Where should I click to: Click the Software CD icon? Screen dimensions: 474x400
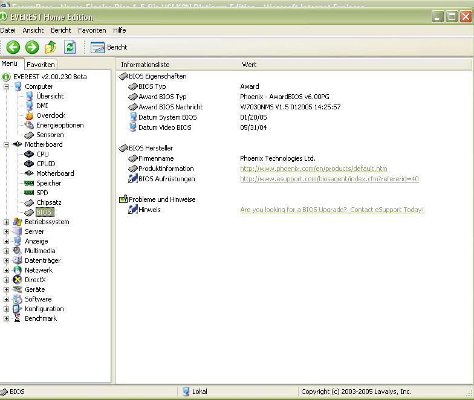[x=18, y=299]
